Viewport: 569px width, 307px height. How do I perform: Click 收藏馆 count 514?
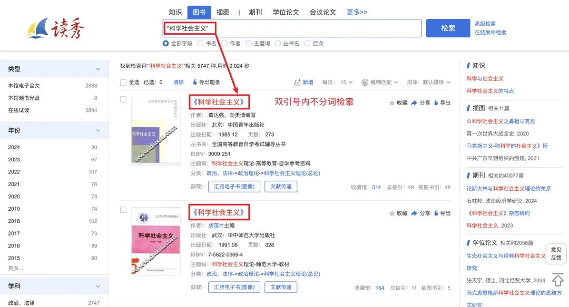[x=376, y=187]
